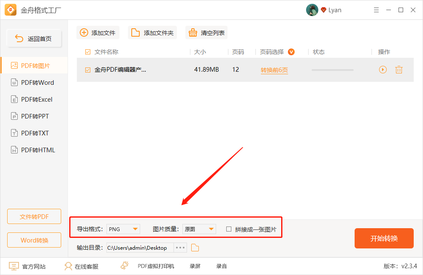Switch to PDF转Excel
This screenshot has height=275, width=423.
coord(34,100)
